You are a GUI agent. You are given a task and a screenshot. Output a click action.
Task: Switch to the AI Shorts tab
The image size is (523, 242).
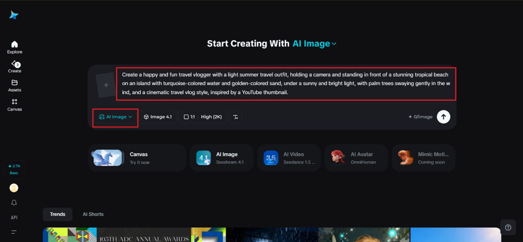(x=93, y=214)
